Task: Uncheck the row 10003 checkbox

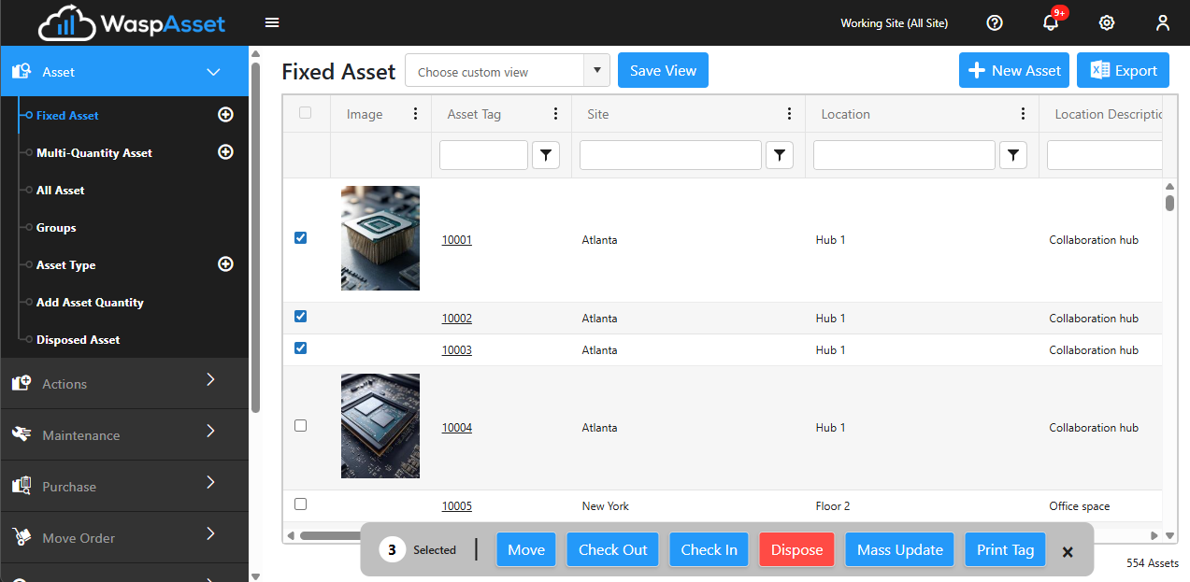Action: (x=300, y=348)
